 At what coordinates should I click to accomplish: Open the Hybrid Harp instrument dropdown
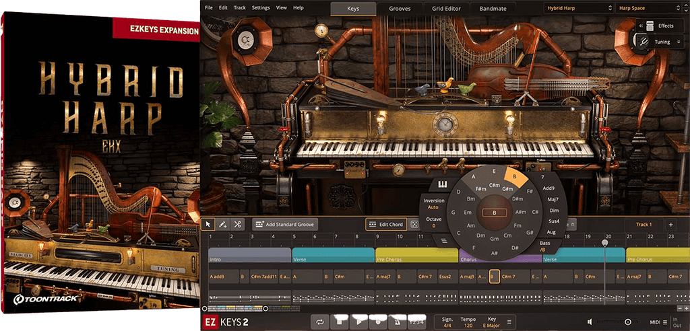pos(577,8)
